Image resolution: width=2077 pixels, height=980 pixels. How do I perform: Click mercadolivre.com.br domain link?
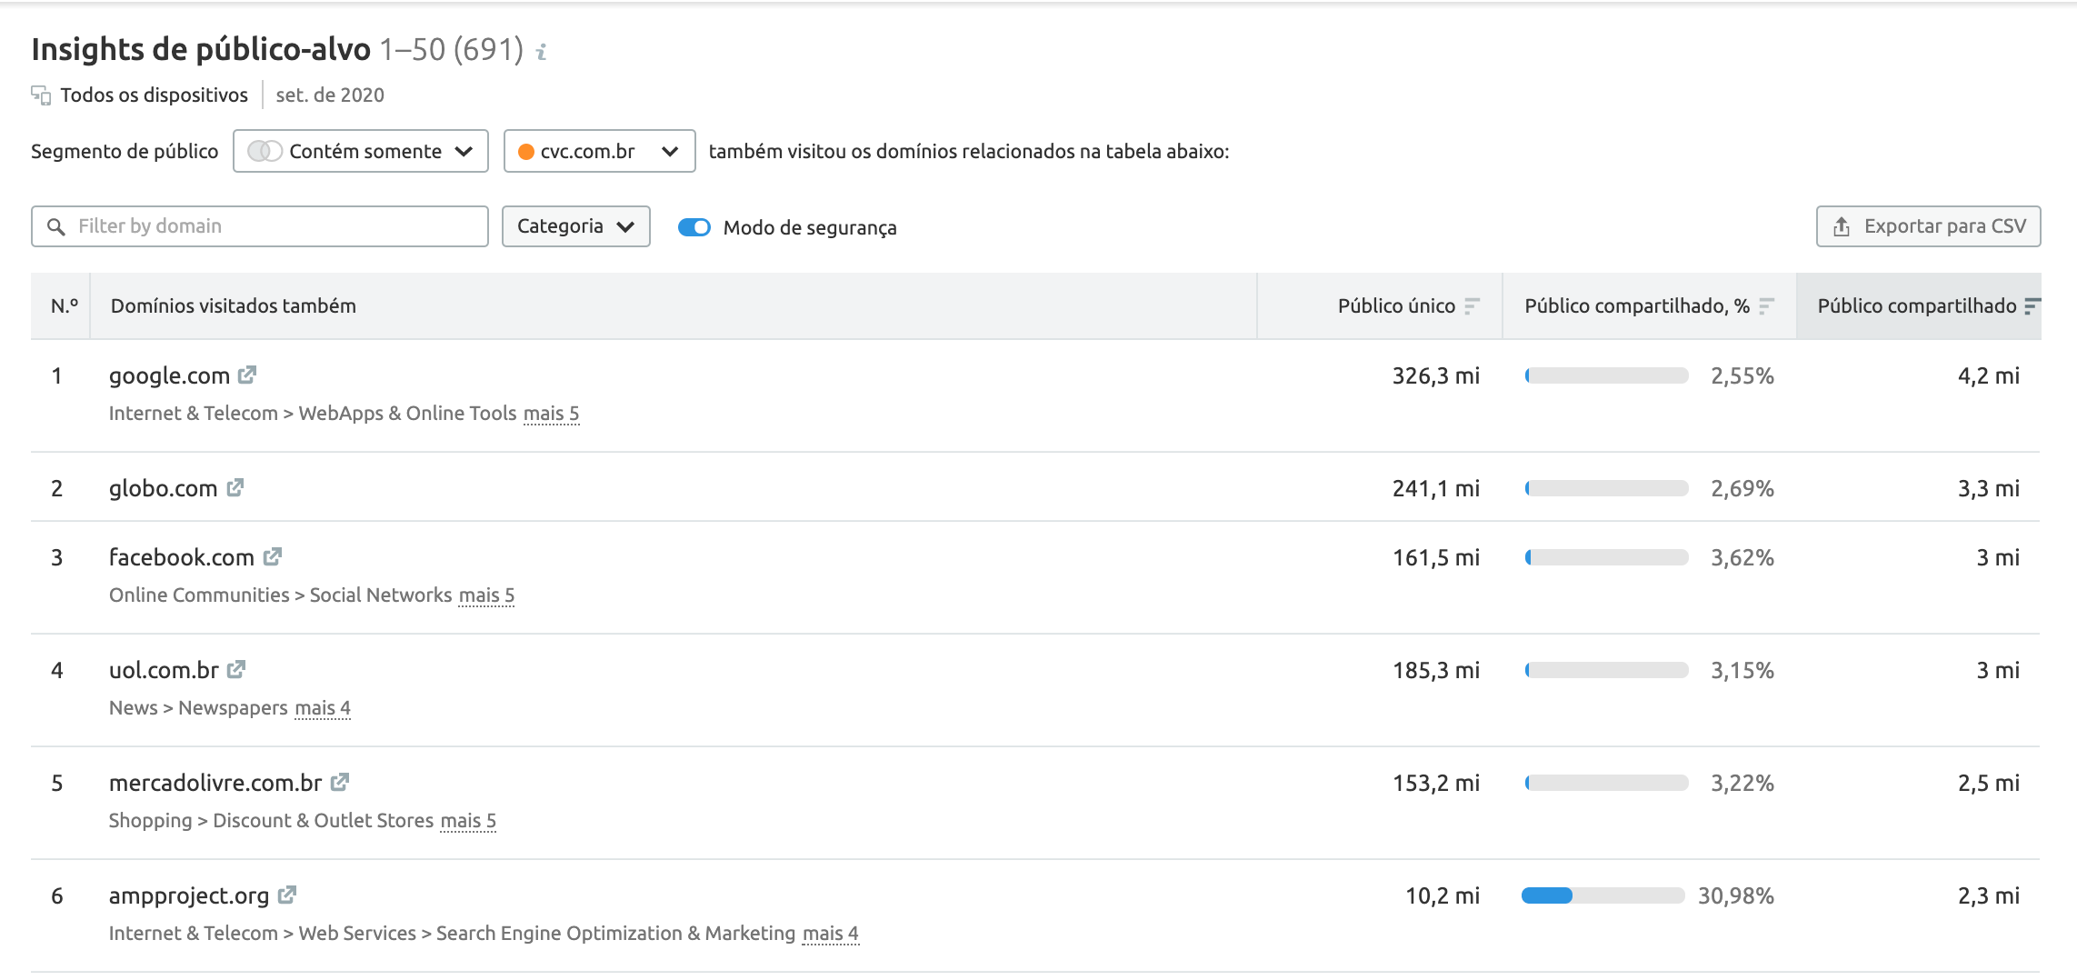215,783
